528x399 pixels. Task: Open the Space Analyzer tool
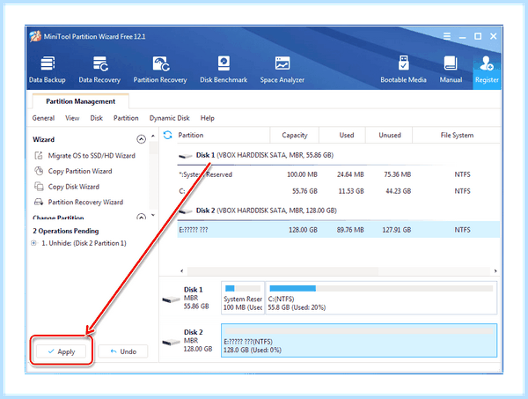pos(282,70)
